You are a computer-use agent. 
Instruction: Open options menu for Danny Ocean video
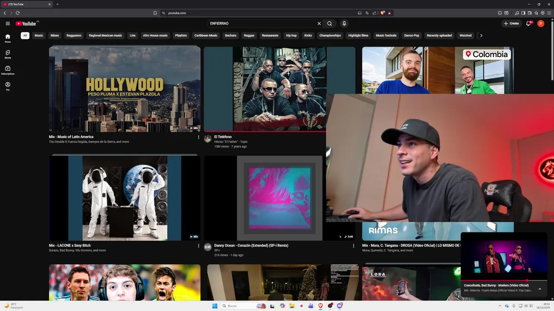[353, 246]
